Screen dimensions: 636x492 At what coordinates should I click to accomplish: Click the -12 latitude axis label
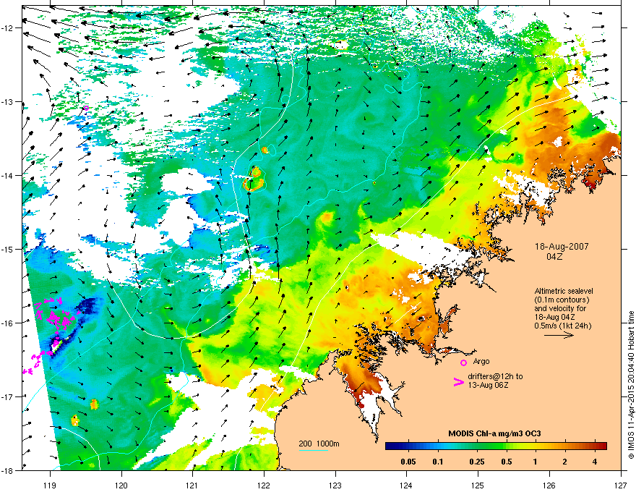7,27
